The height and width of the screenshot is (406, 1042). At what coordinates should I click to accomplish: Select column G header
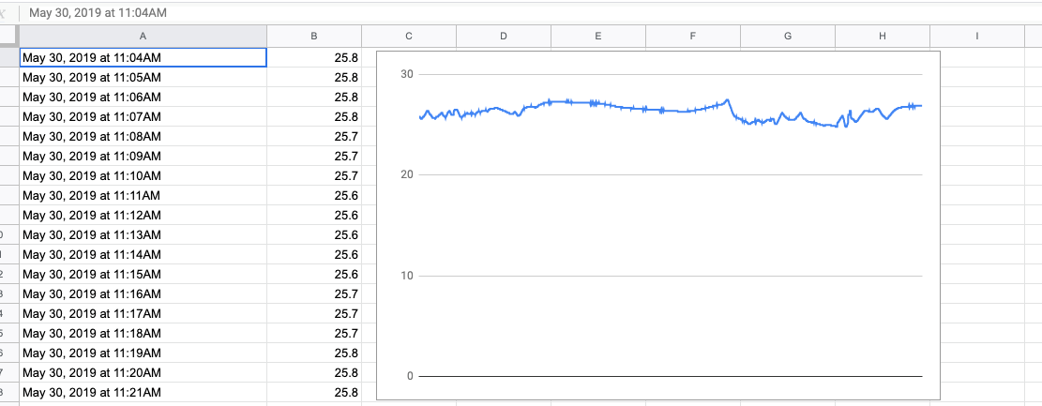coord(788,37)
